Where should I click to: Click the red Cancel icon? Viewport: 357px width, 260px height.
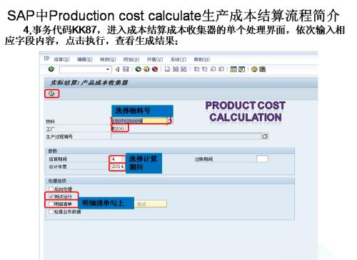pyautogui.click(x=155, y=69)
